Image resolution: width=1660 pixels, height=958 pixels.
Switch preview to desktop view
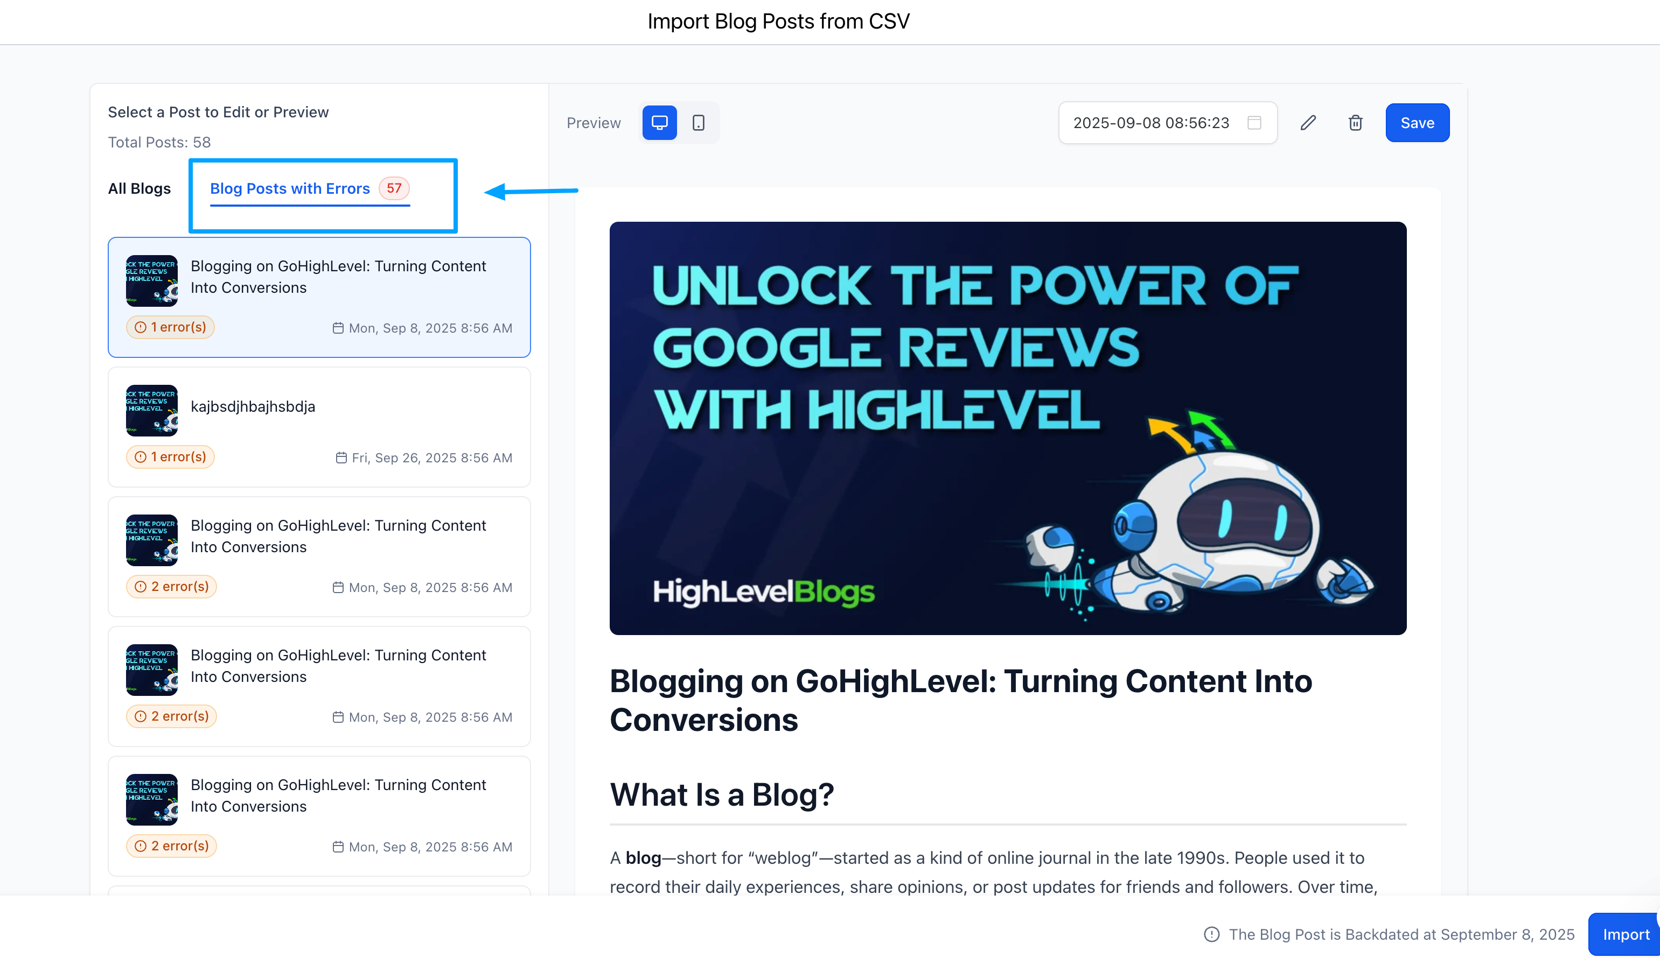click(x=659, y=122)
